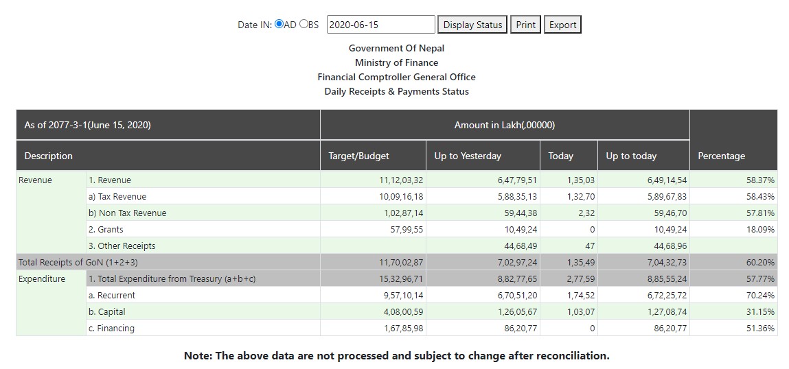Click the Today column header
Viewport: 789px width, 369px height.
point(560,156)
